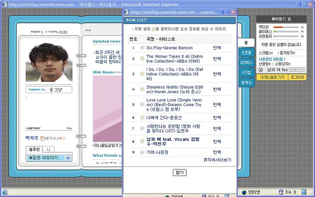Click History up arrow
This screenshot has width=315, height=197.
[x=70, y=128]
